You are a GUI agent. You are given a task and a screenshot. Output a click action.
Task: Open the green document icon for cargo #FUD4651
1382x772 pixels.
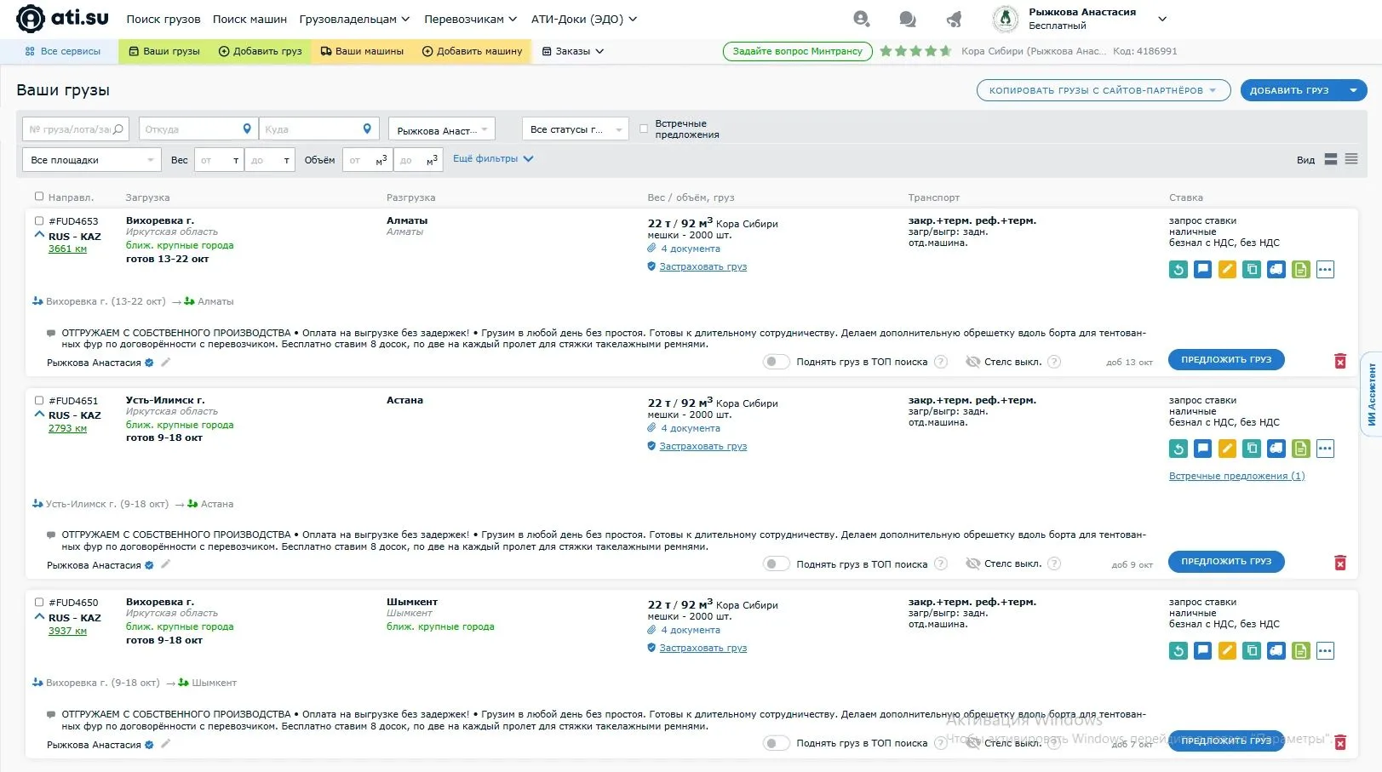(1301, 449)
